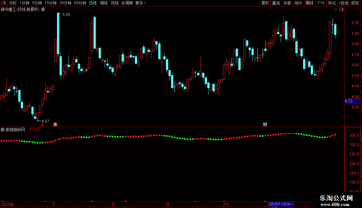
Task: Expand the 更多 periods menu
Action: click(x=141, y=3)
